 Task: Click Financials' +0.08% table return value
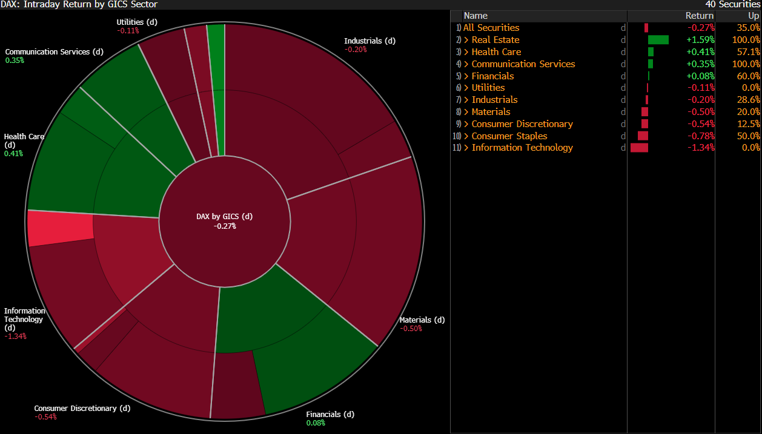pyautogui.click(x=700, y=76)
